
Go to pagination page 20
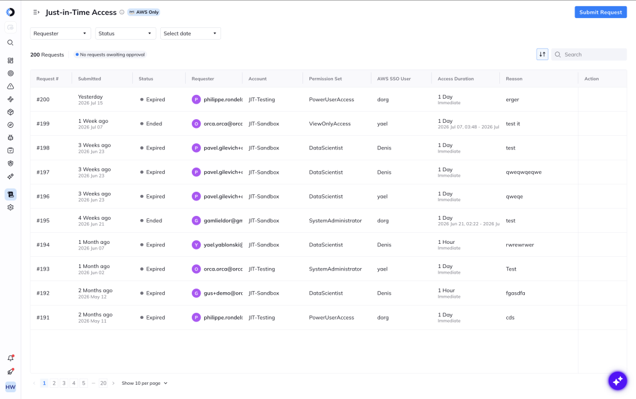click(x=104, y=383)
